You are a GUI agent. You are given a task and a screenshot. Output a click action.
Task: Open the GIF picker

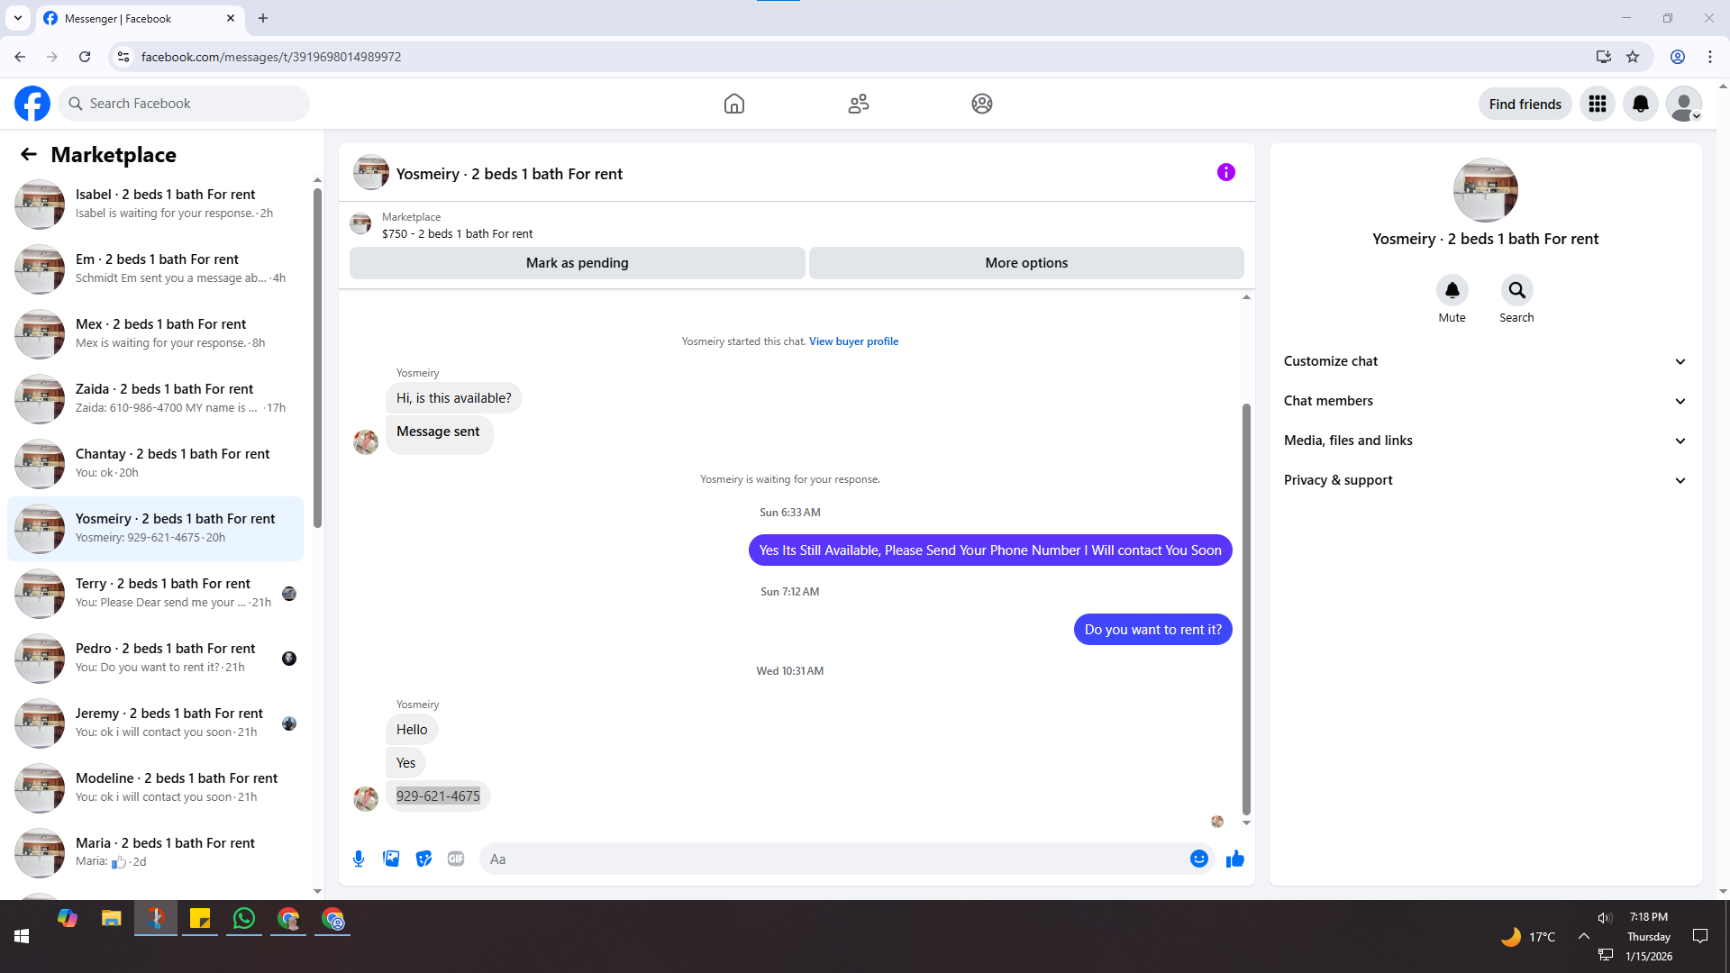pos(456,859)
